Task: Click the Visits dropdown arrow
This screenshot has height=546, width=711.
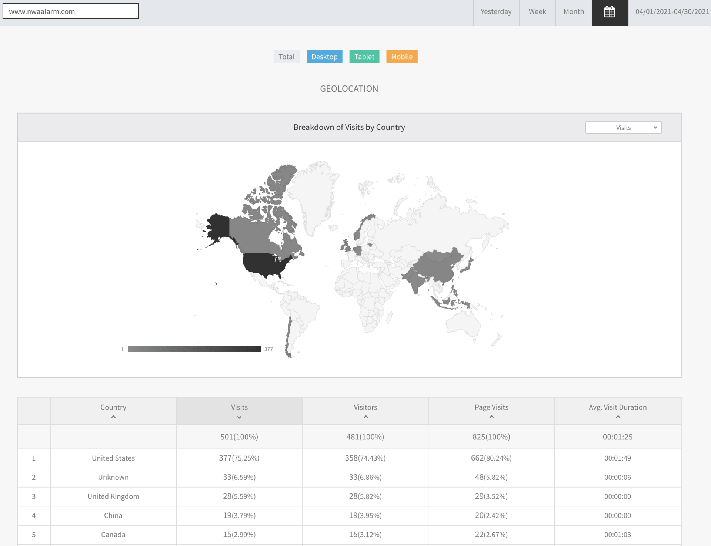Action: coord(655,128)
